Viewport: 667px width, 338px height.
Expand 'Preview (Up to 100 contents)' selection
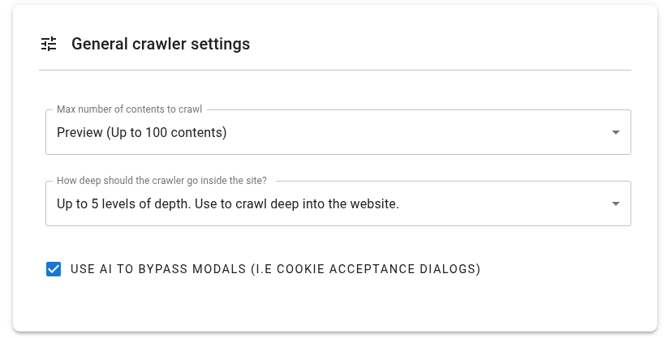point(142,132)
